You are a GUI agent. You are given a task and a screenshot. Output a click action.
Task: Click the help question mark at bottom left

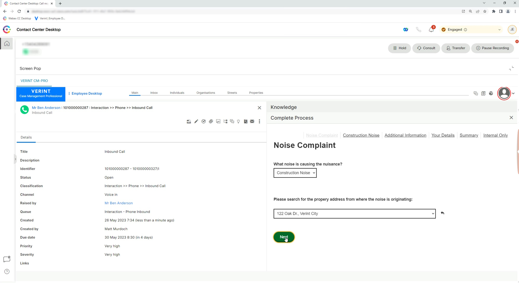(x=7, y=271)
